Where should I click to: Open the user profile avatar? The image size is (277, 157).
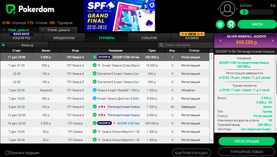[x=227, y=9]
